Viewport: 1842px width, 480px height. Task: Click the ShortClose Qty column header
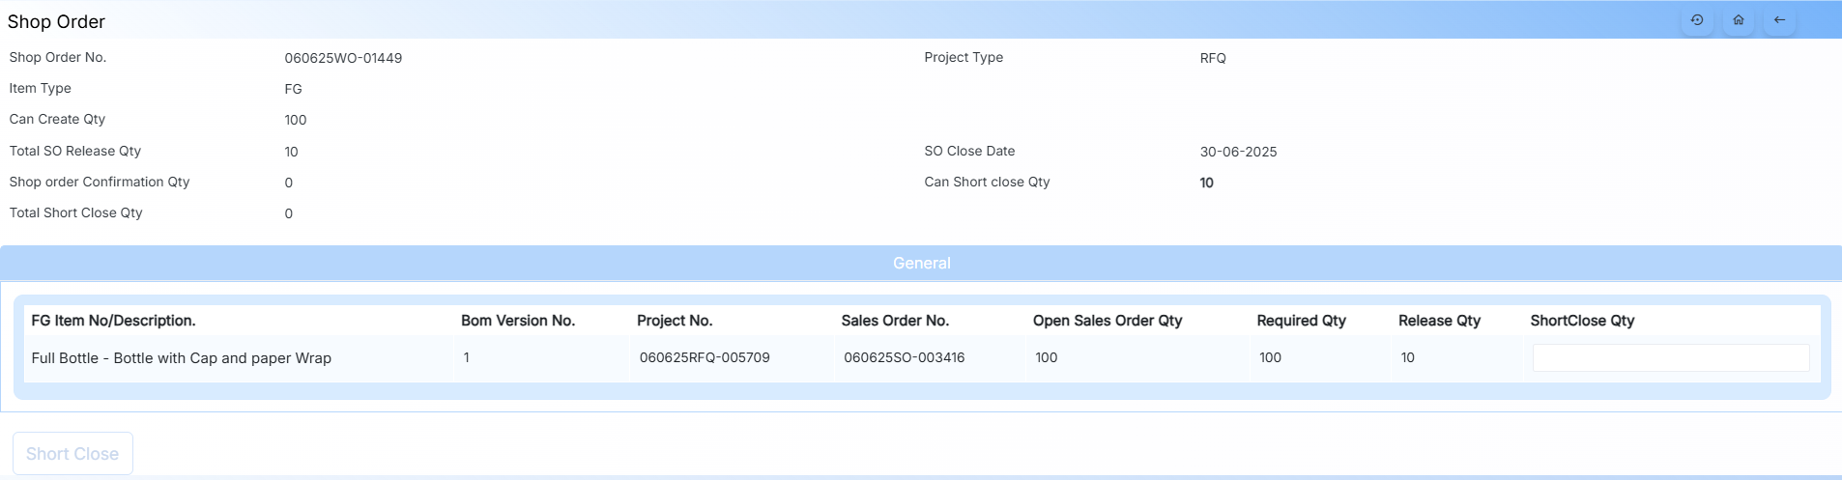click(1582, 321)
